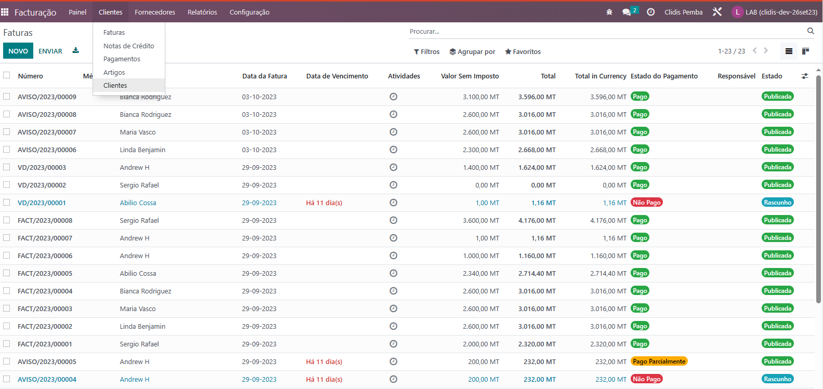The height and width of the screenshot is (389, 823).
Task: Go to next page arrow
Action: (x=766, y=50)
